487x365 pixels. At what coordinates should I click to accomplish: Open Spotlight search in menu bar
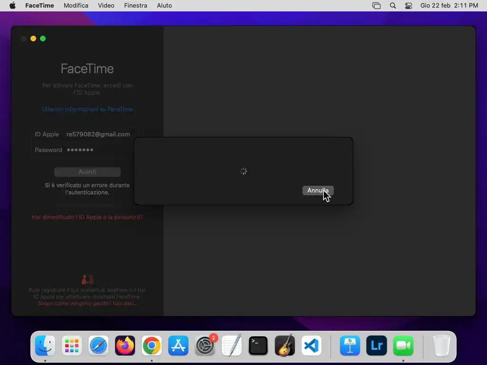coord(392,6)
